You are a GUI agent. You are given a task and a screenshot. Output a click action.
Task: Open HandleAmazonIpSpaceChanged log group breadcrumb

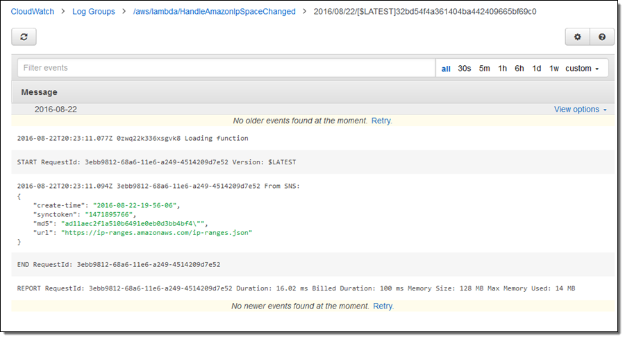214,12
